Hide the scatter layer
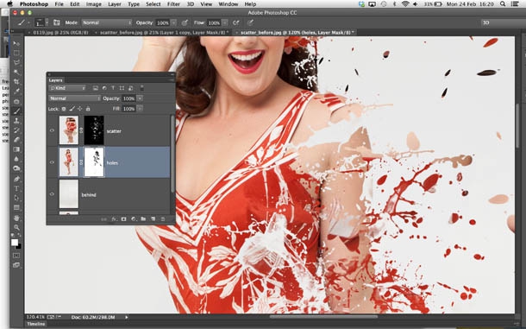Image resolution: width=526 pixels, height=329 pixels. [x=52, y=130]
